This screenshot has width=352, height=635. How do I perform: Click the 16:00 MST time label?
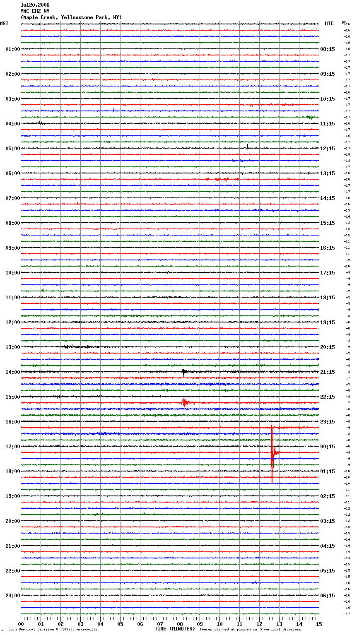pyautogui.click(x=13, y=422)
